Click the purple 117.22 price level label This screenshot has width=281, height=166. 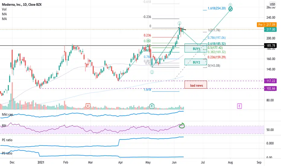(x=270, y=81)
